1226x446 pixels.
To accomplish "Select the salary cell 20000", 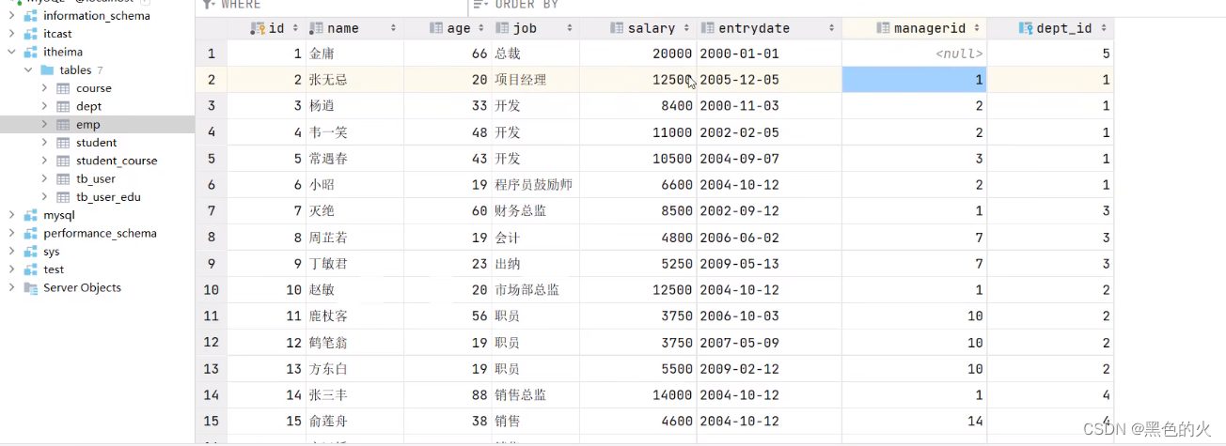I will point(638,54).
